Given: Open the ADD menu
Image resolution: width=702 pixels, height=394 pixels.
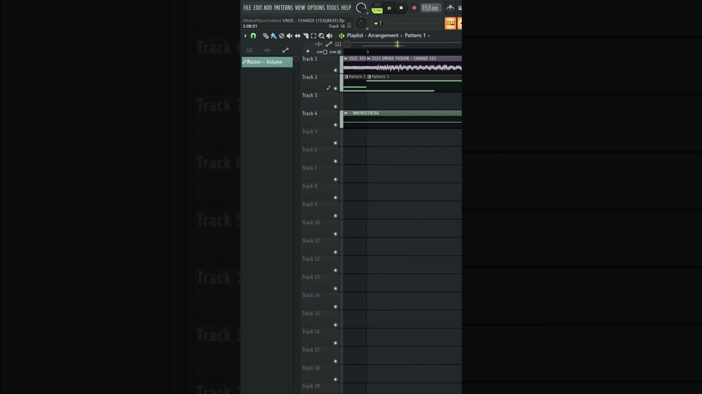Looking at the screenshot, I should [x=268, y=8].
